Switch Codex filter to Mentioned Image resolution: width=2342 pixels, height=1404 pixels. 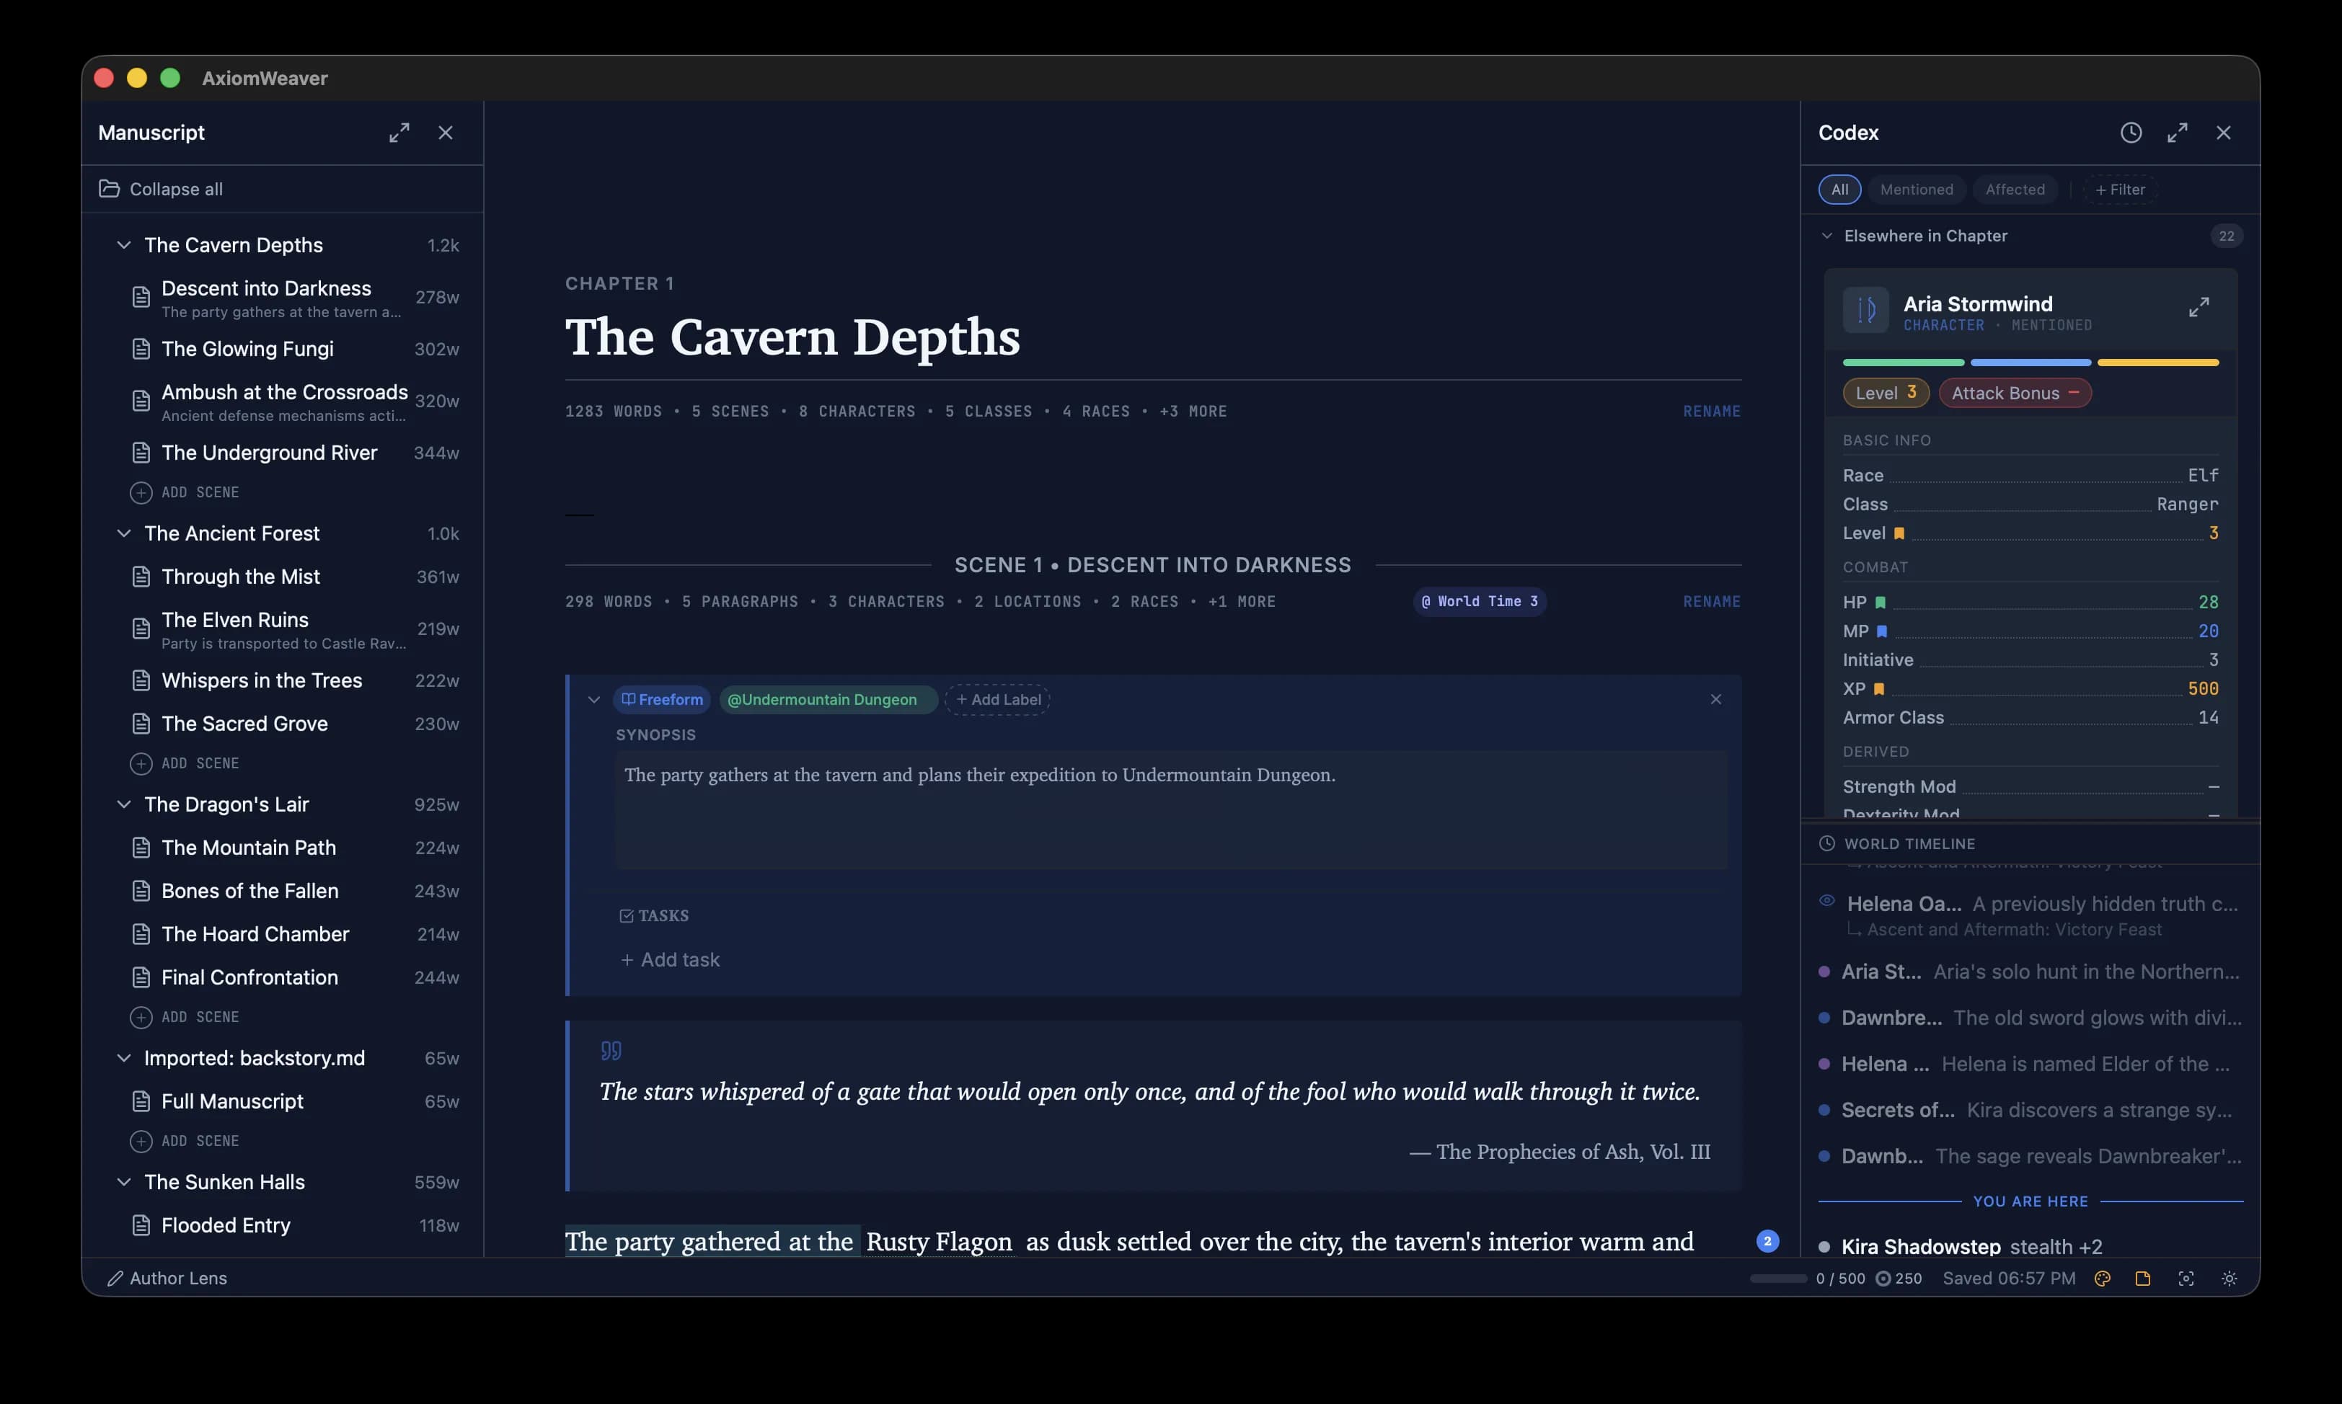(x=1917, y=190)
